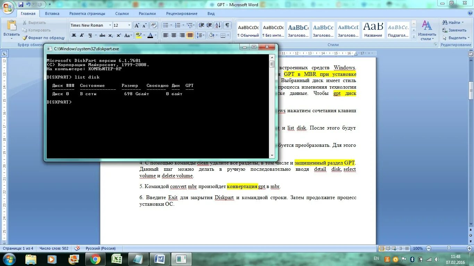Click the Shading paint bucket icon

pyautogui.click(x=211, y=35)
